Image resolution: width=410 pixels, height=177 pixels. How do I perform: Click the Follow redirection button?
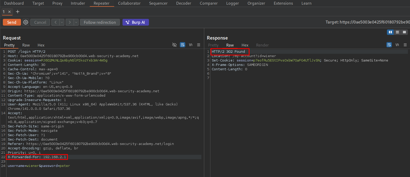tap(100, 22)
